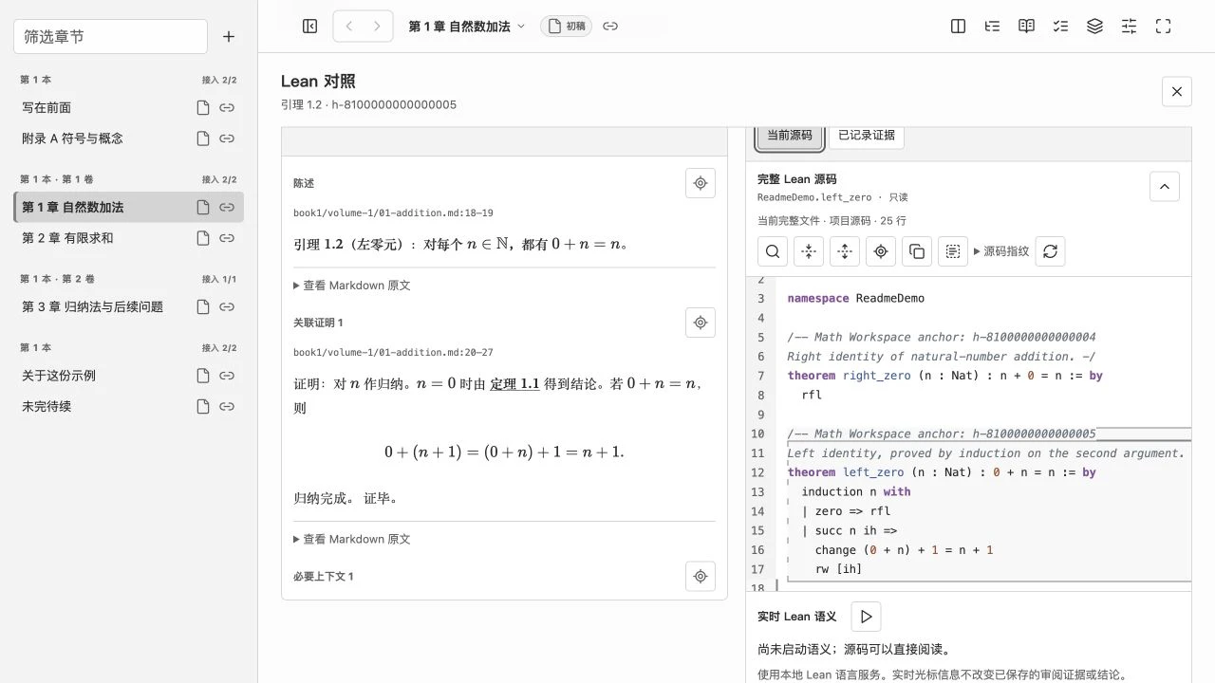Locate the 陈述 section target
The image size is (1215, 683).
pyautogui.click(x=701, y=183)
